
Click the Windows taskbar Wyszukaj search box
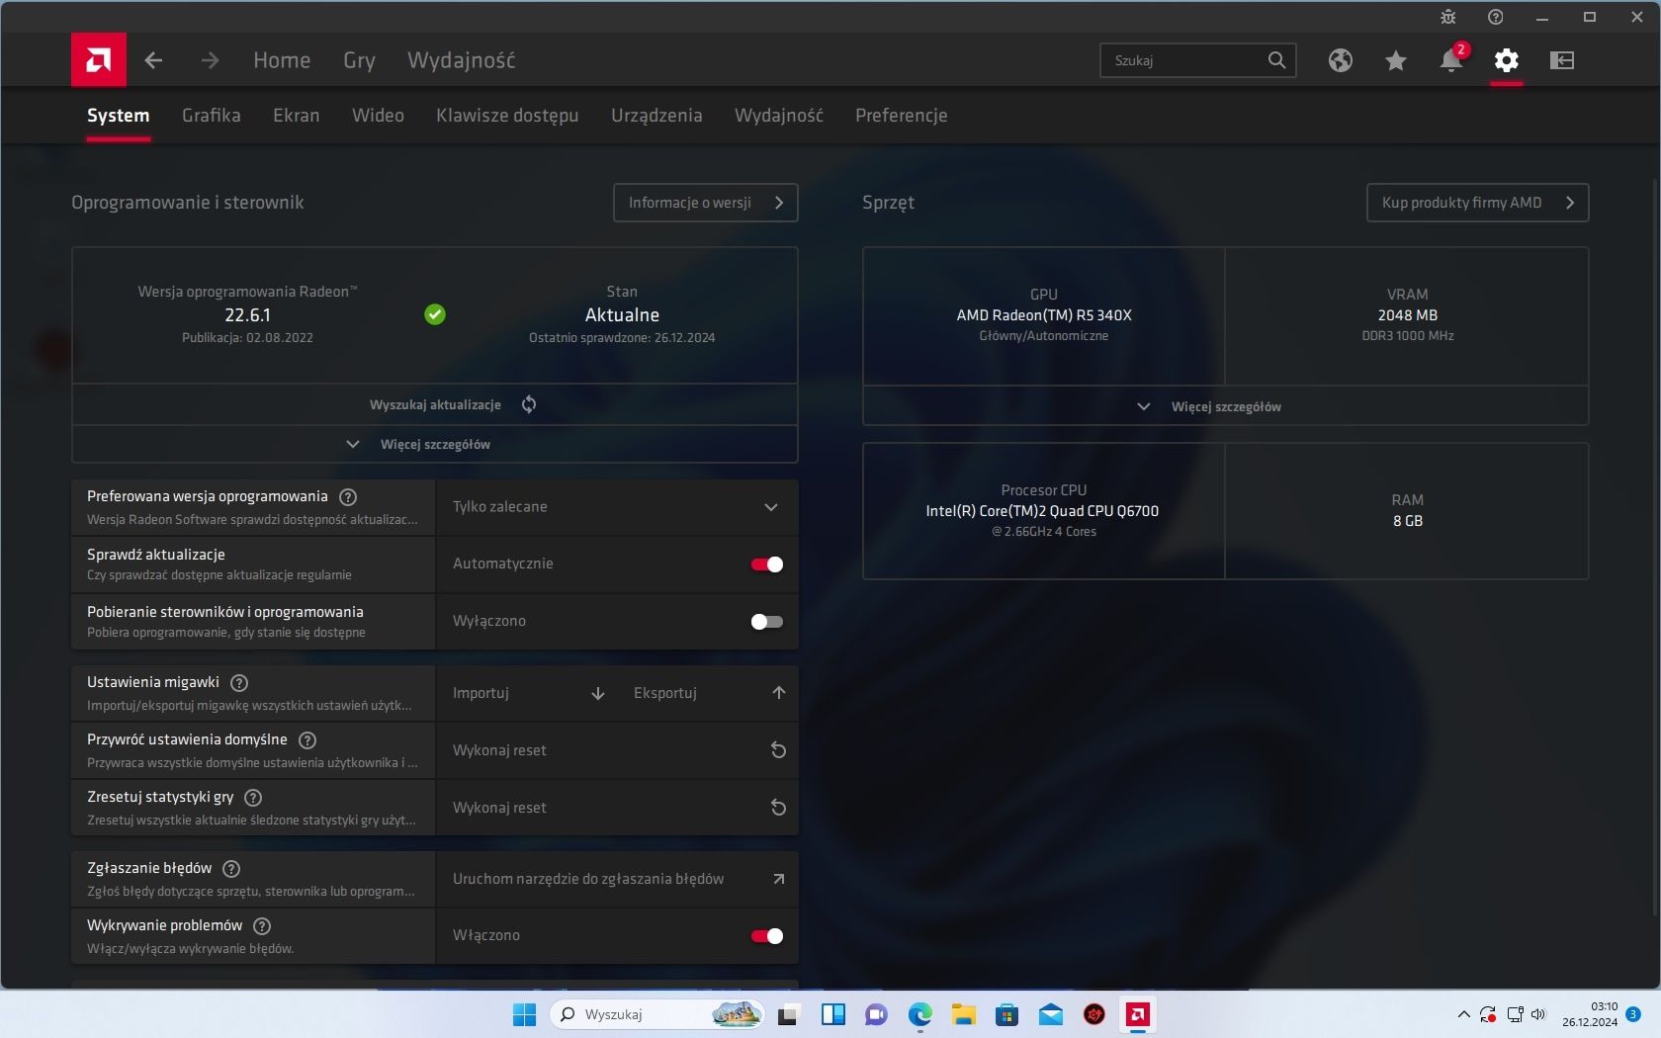(x=657, y=1014)
